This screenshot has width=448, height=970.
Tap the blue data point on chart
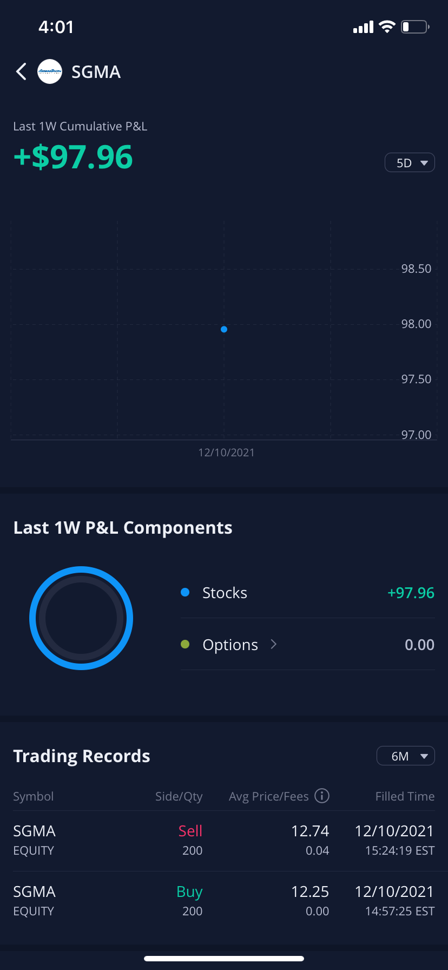click(224, 329)
